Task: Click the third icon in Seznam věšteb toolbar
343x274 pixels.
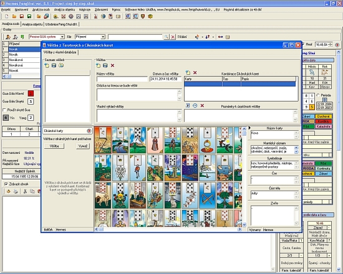Action: pyautogui.click(x=61, y=65)
